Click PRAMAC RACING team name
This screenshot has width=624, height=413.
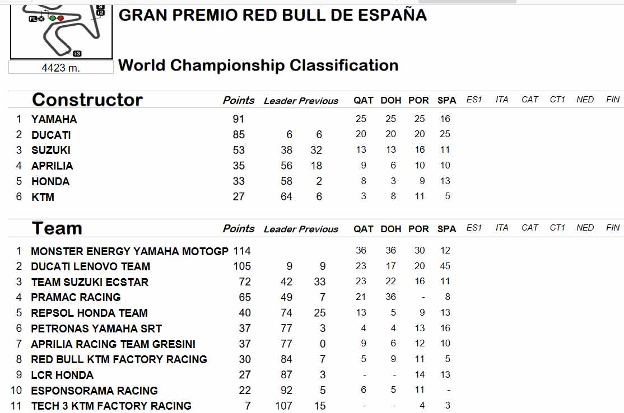point(76,297)
